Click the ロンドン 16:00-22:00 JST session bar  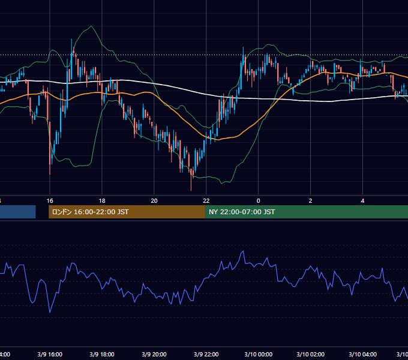(x=127, y=212)
